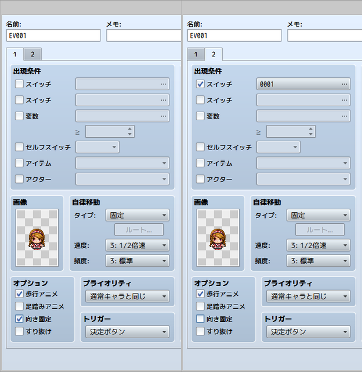Uncheck 歩行アニメ in left panel
362x372 pixels.
pos(19,294)
